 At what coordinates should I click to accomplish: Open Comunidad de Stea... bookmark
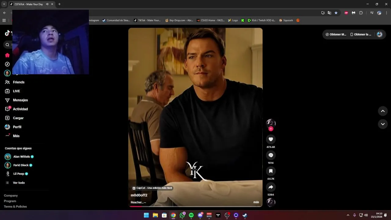point(116,20)
